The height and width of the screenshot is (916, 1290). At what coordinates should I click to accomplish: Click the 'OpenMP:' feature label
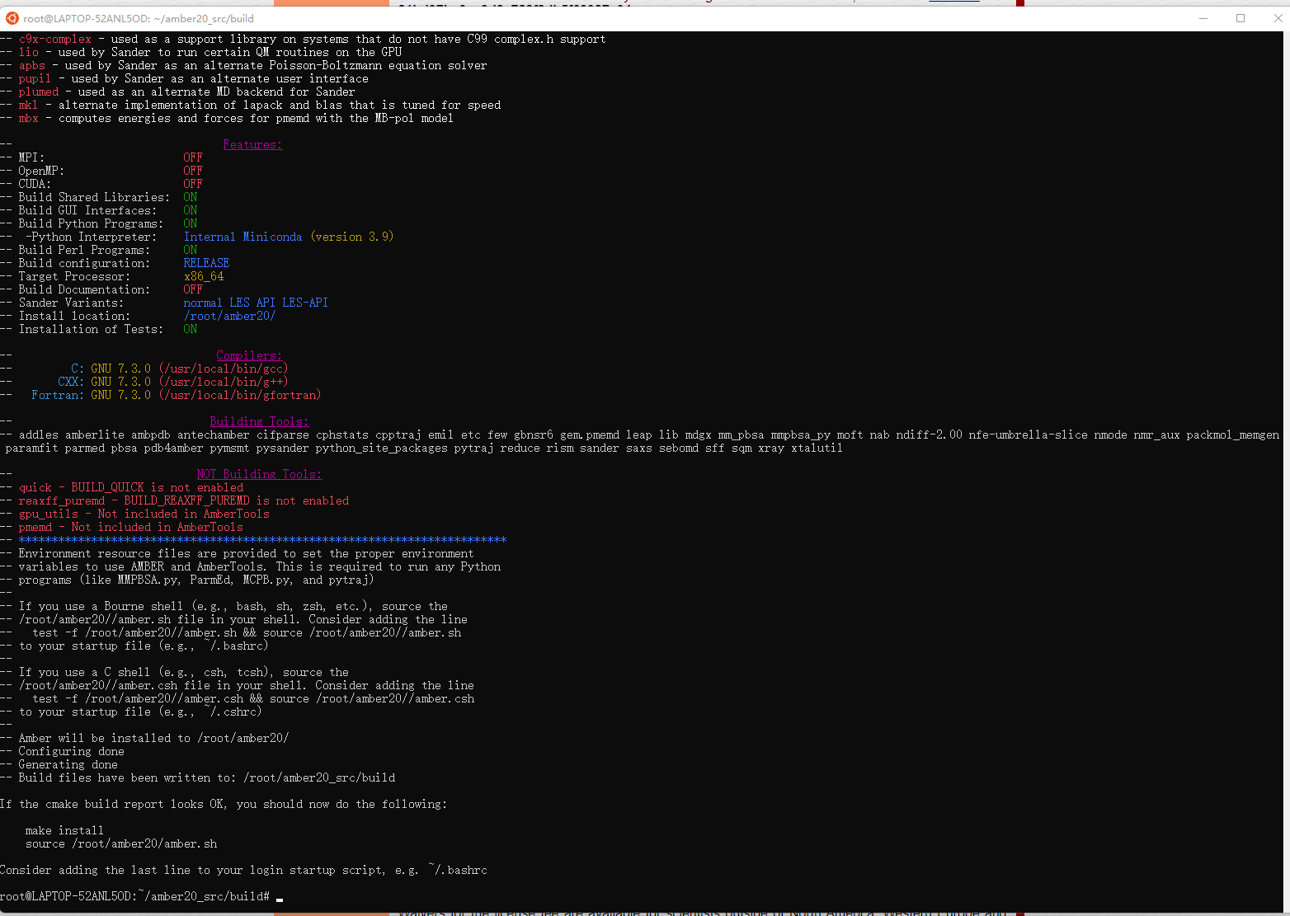pos(41,171)
